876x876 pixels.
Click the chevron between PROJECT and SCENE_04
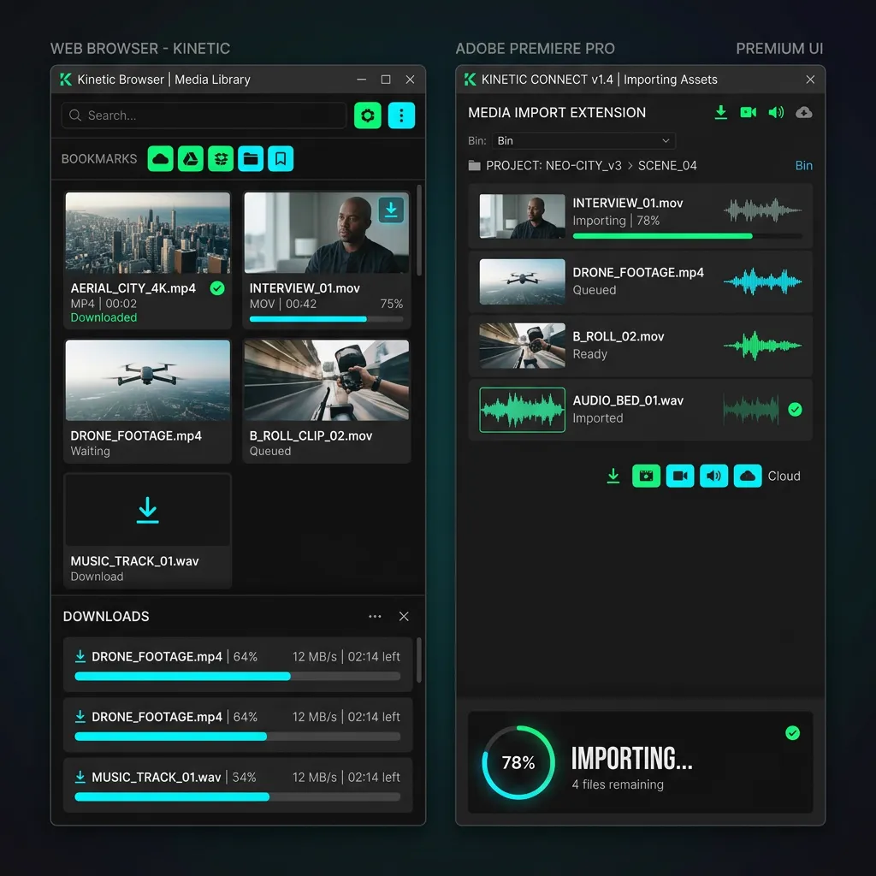click(x=630, y=165)
